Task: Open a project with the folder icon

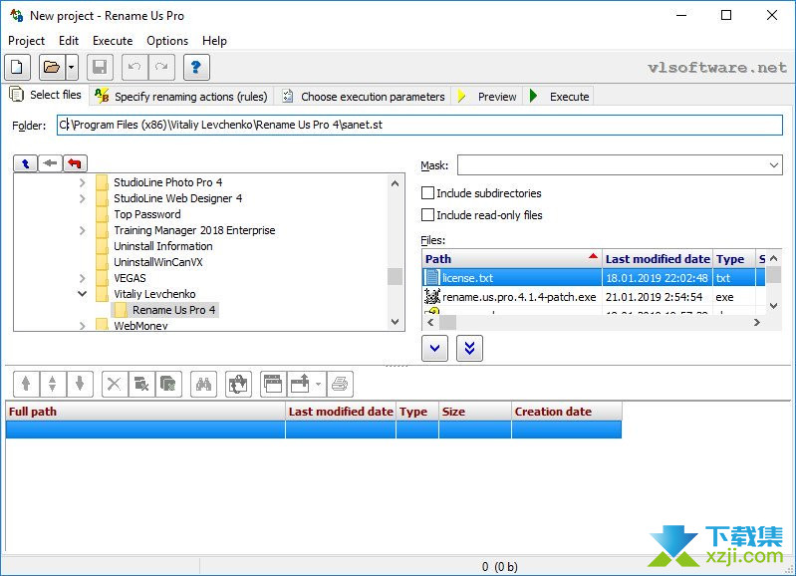Action: [x=52, y=67]
